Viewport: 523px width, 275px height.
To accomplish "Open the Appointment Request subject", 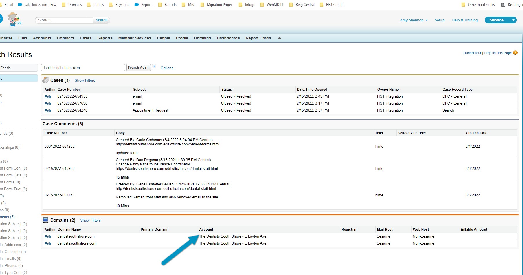I will 150,110.
